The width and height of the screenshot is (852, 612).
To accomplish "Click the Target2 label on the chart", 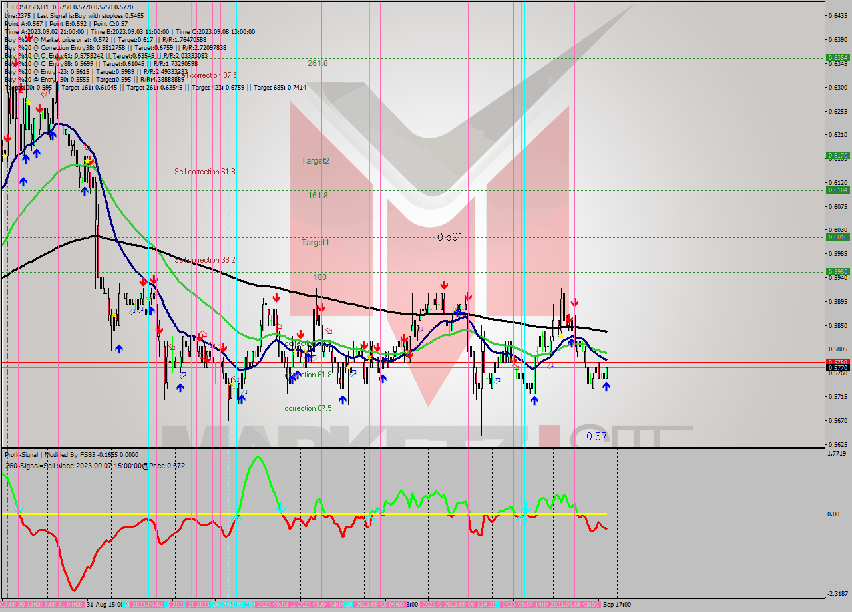I will (x=315, y=160).
